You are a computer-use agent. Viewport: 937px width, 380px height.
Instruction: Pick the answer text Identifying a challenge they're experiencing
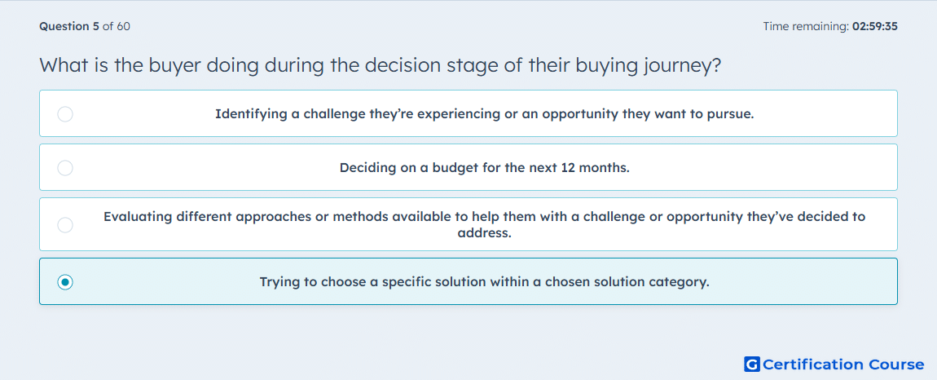point(485,113)
